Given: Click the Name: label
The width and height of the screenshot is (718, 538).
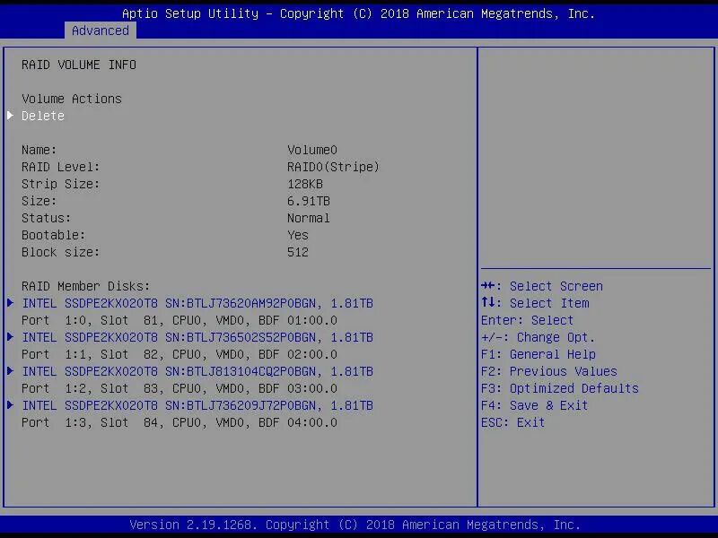Looking at the screenshot, I should 39,150.
